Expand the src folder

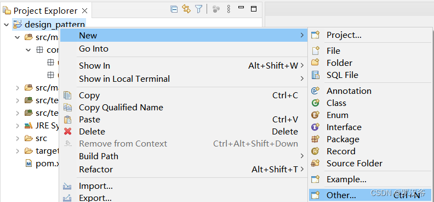pos(18,138)
